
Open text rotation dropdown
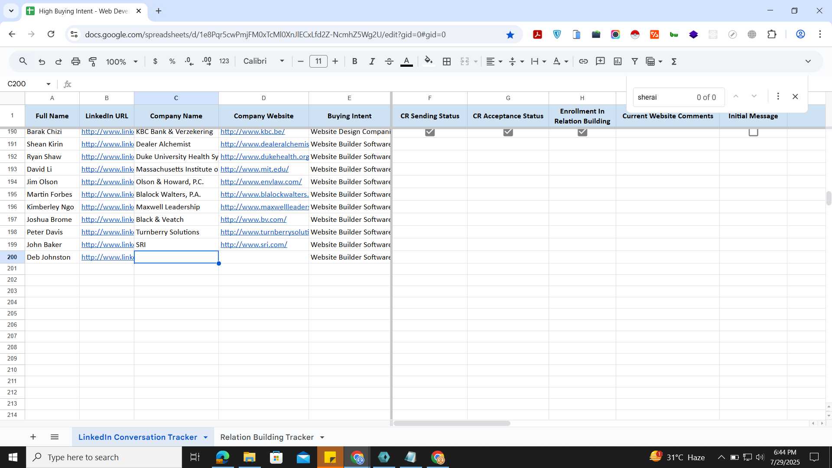click(x=561, y=62)
